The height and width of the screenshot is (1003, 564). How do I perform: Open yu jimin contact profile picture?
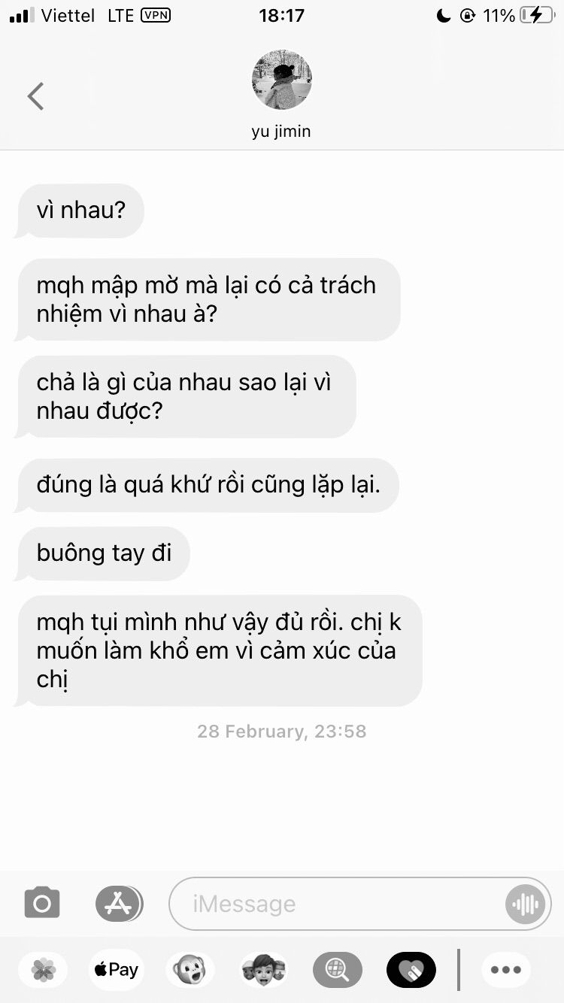click(x=282, y=80)
